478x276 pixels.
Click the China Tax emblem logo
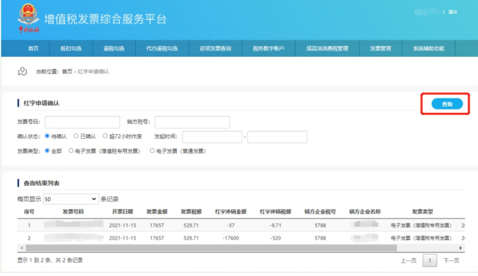click(28, 18)
